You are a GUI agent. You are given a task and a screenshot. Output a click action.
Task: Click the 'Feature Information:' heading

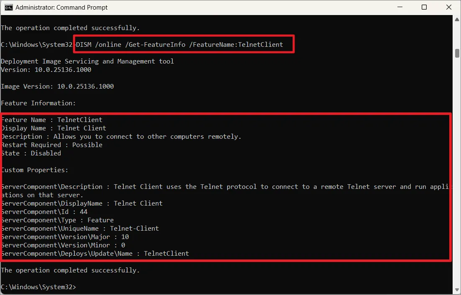[38, 103]
